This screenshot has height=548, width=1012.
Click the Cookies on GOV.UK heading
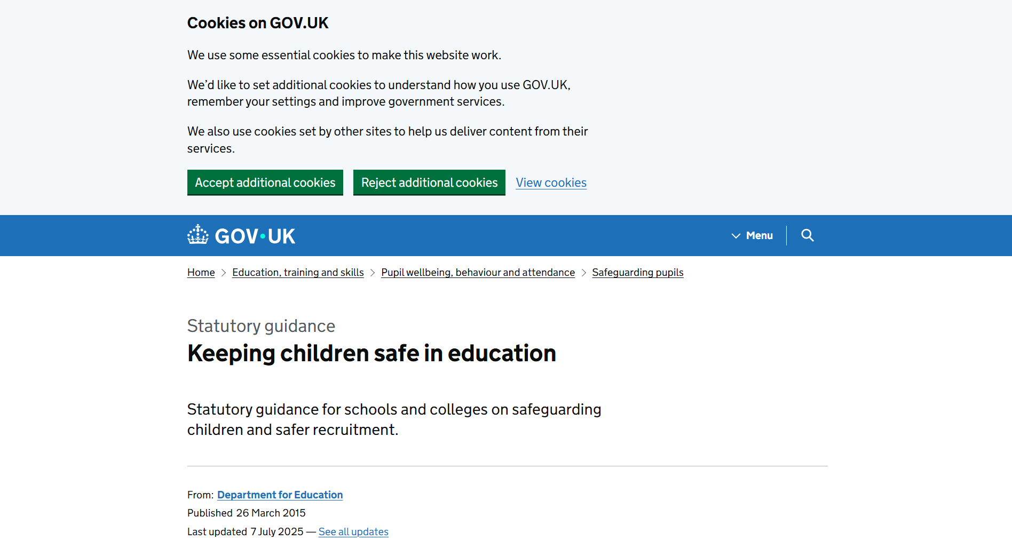click(x=257, y=23)
